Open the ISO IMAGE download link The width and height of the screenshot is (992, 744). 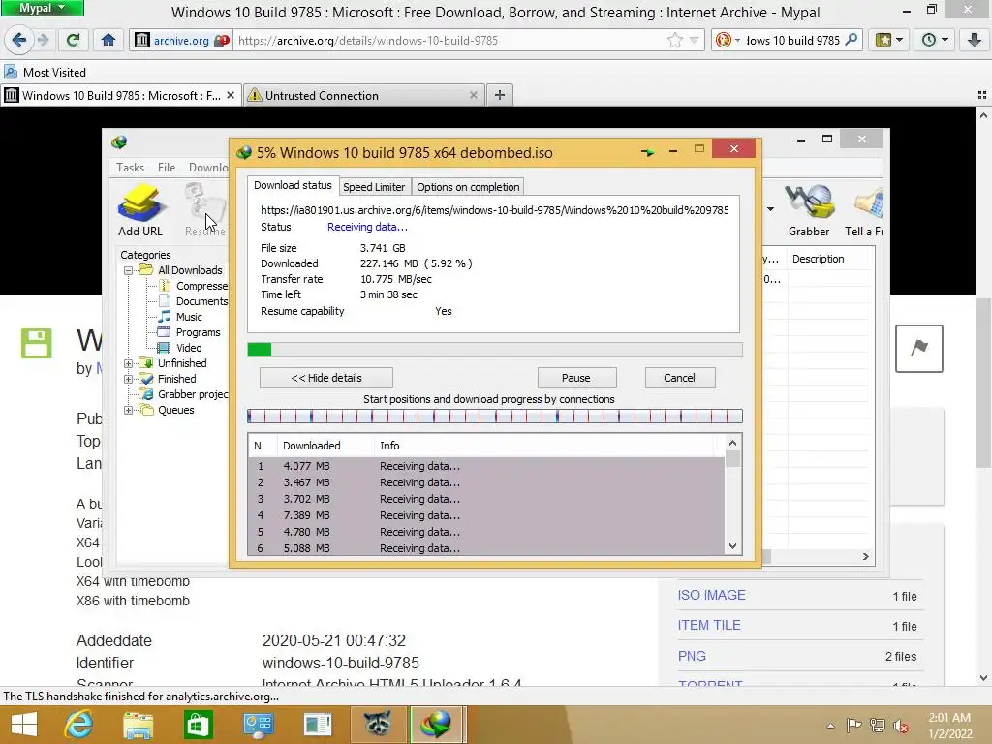[711, 596]
